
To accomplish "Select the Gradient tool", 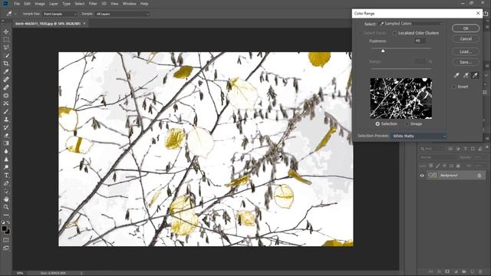I will tap(6, 143).
